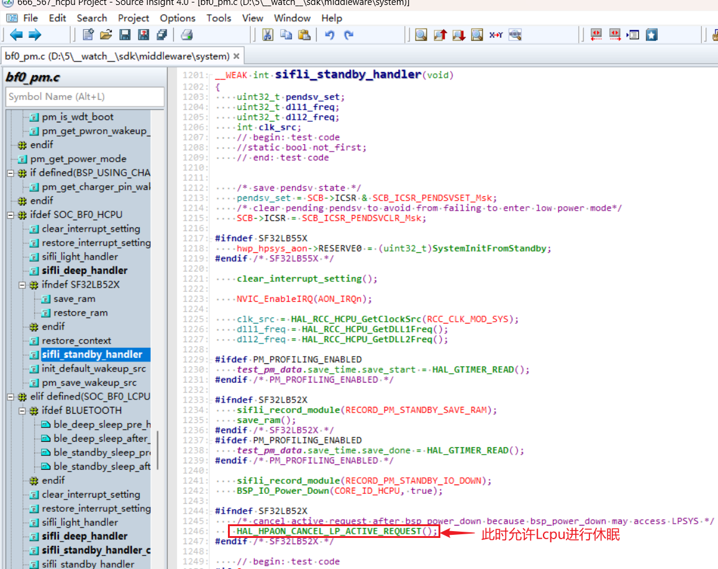The image size is (718, 569).
Task: Click the bf0_pm.c panel title
Action: [32, 78]
